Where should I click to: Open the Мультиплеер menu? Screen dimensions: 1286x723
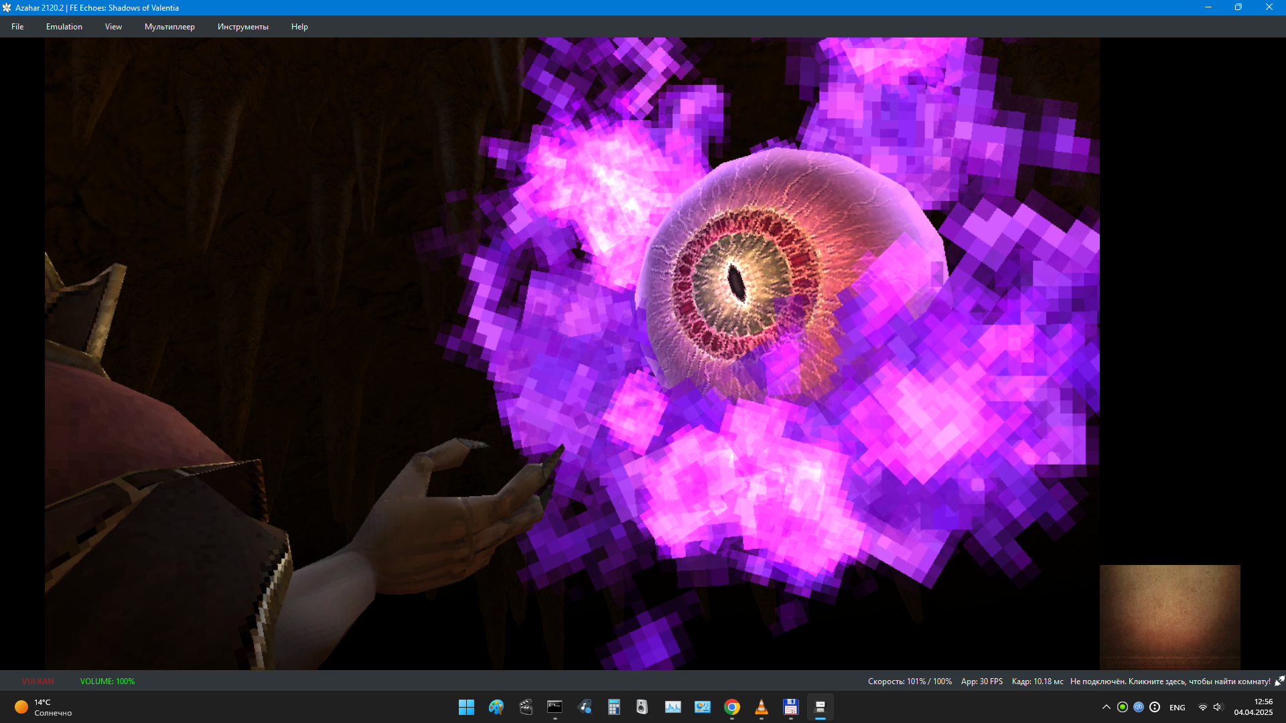(169, 27)
